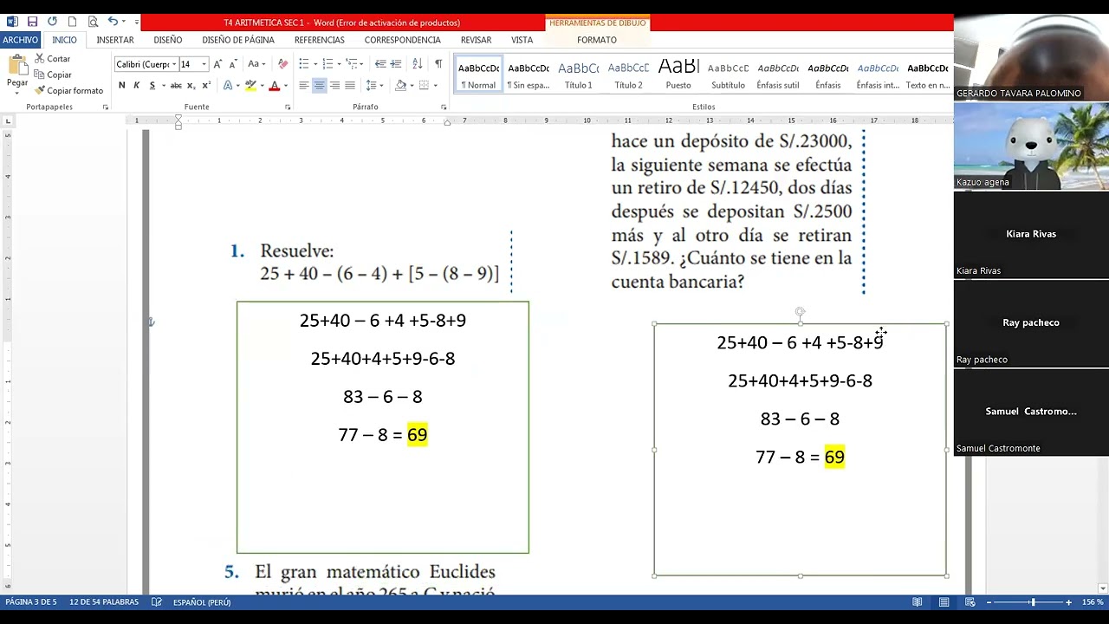The height and width of the screenshot is (624, 1109).
Task: Open text effects (glowing A) menu
Action: click(230, 85)
